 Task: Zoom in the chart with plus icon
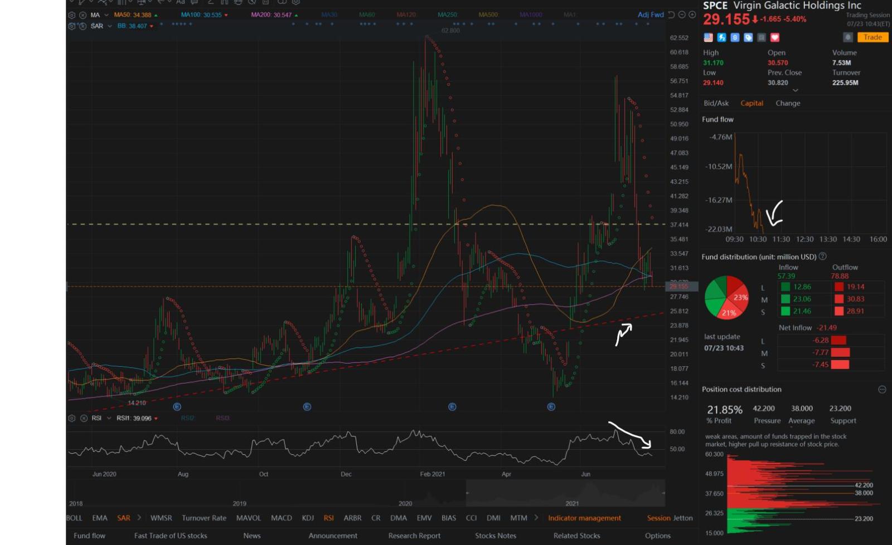click(x=692, y=15)
